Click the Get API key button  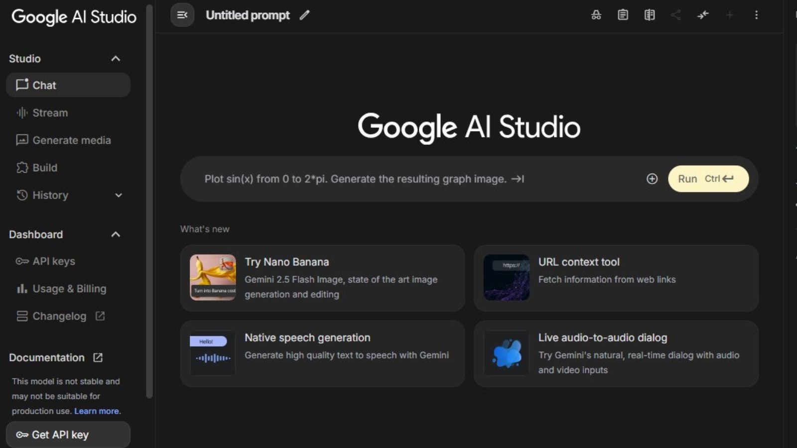(60, 434)
